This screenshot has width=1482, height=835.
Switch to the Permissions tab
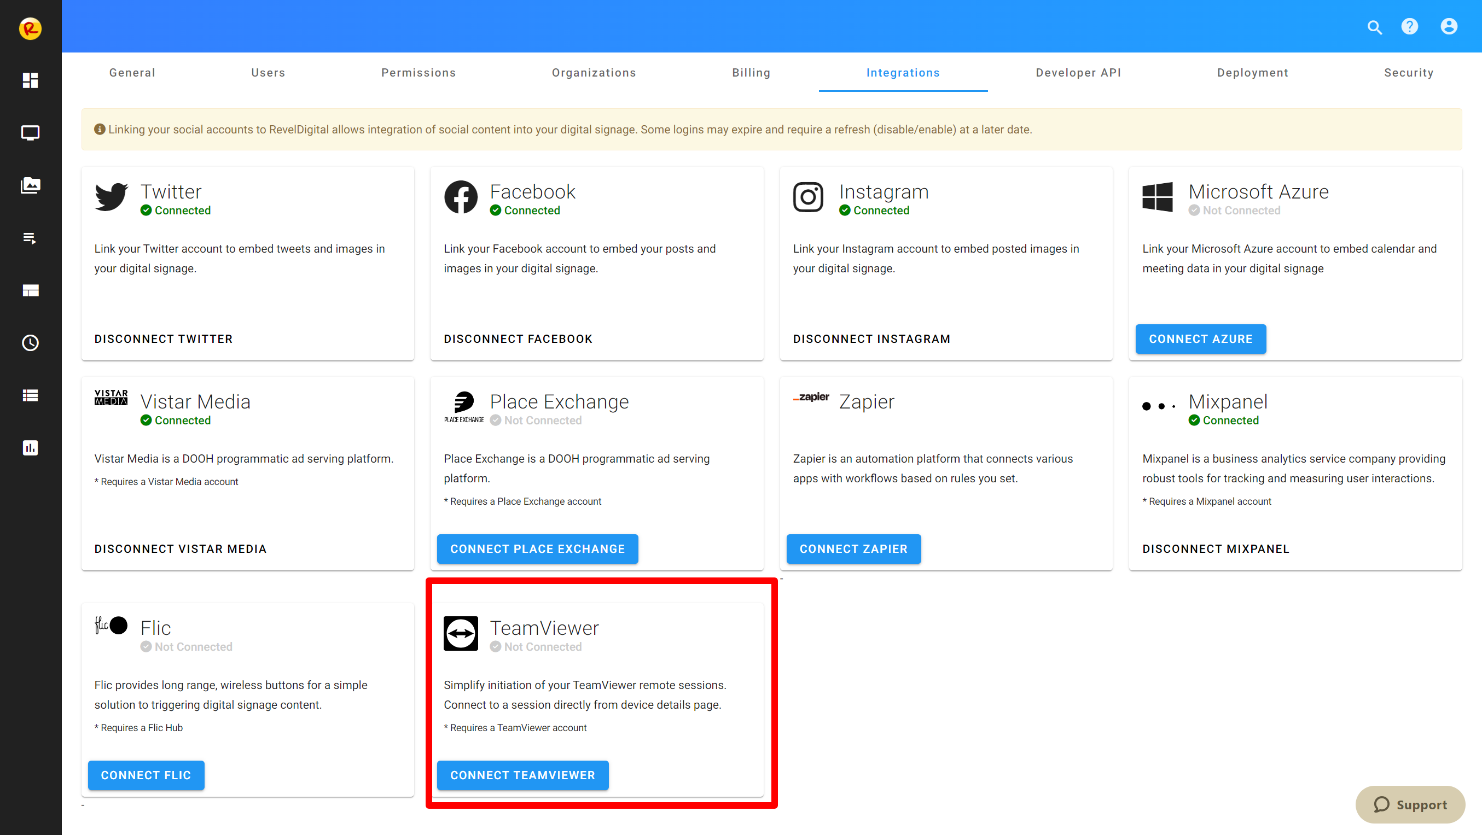pyautogui.click(x=419, y=73)
